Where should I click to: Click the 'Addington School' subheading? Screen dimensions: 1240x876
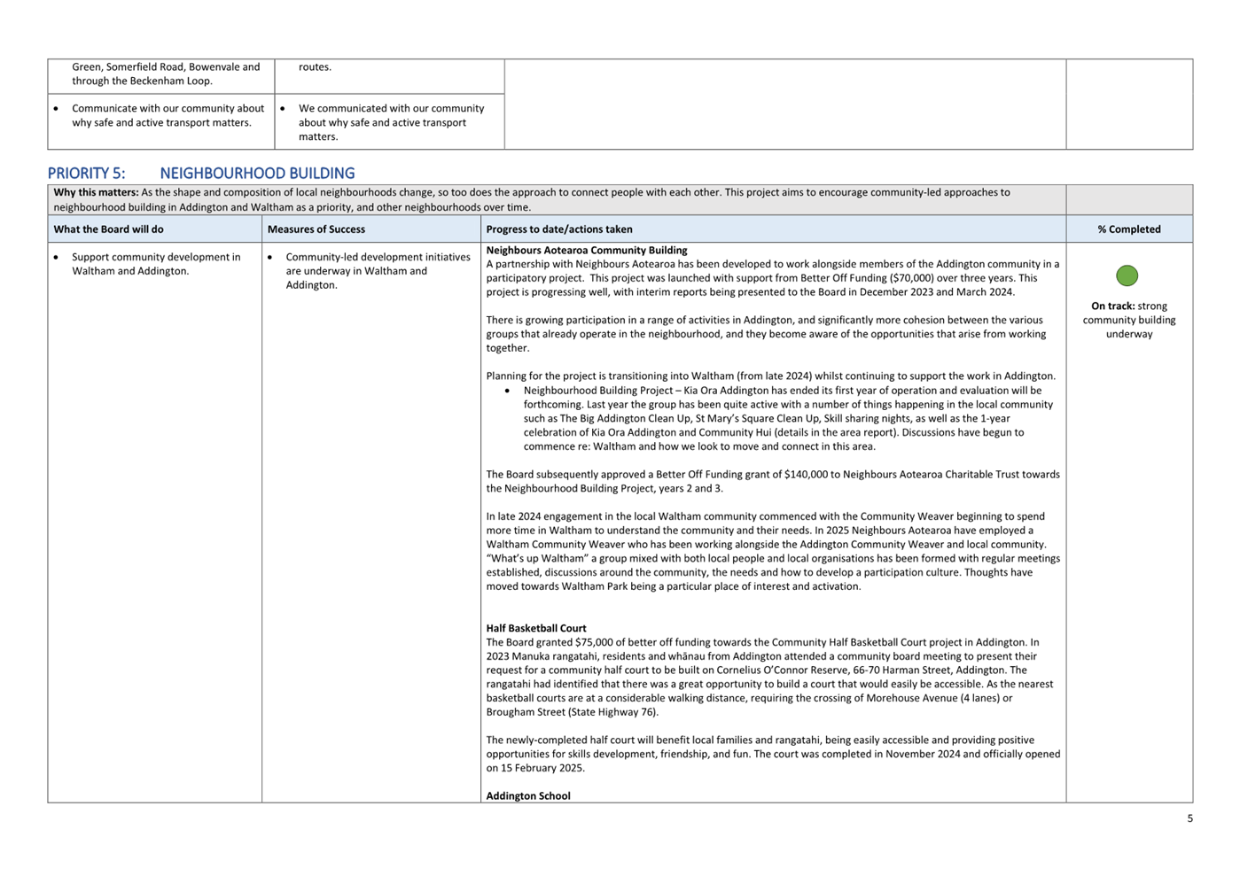pos(527,795)
